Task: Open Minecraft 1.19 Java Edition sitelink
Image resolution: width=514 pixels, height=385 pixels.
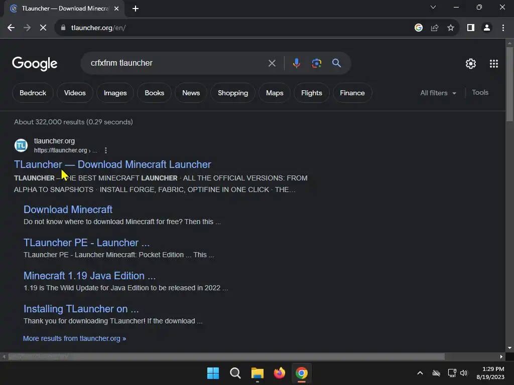Action: point(89,276)
